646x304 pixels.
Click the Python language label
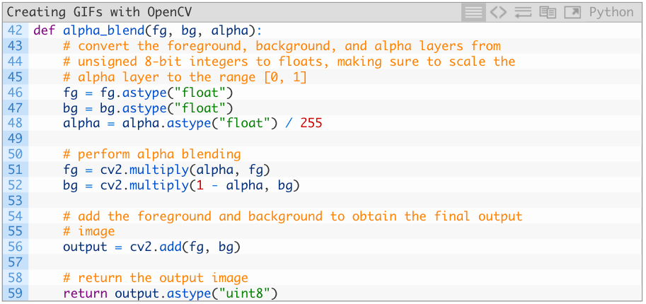(611, 12)
